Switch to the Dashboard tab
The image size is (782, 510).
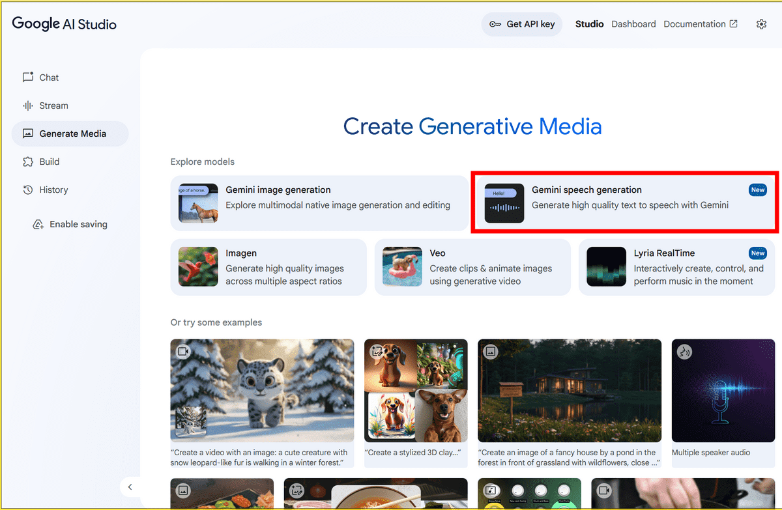tap(633, 24)
